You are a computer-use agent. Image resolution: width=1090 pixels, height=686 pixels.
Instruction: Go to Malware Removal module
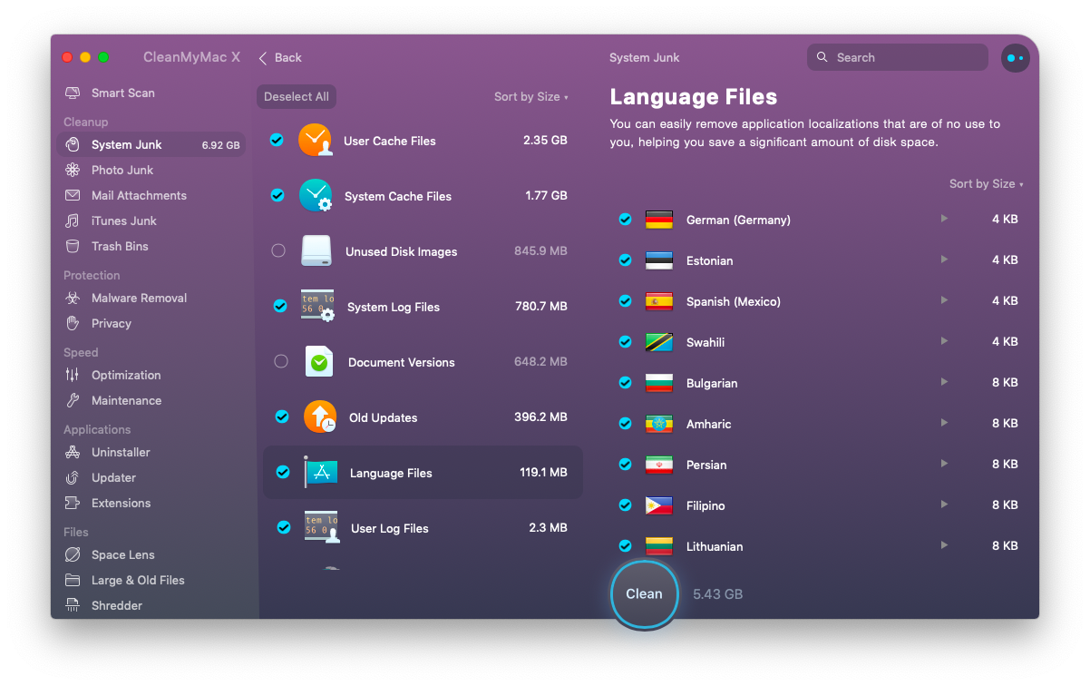coord(151,299)
